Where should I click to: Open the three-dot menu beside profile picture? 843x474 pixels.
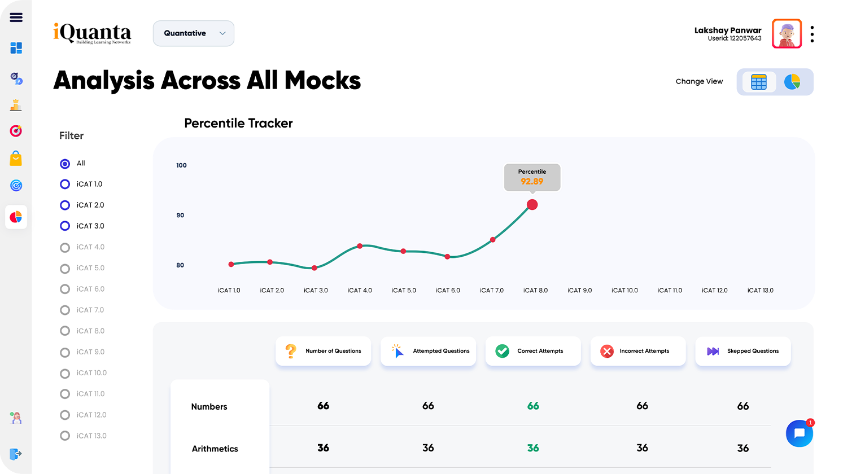coord(812,34)
